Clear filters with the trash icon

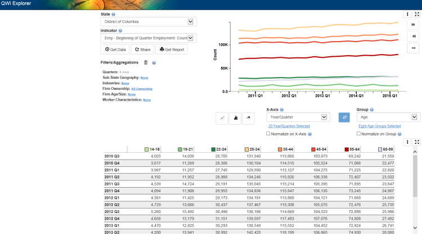146,63
